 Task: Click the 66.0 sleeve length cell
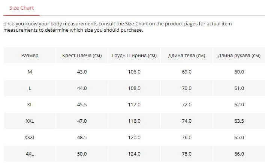click(x=239, y=154)
